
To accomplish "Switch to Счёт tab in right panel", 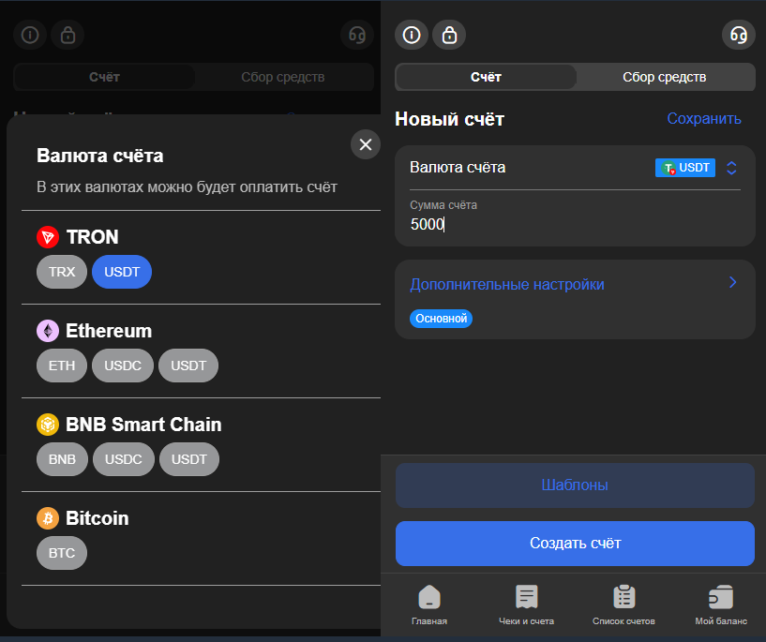I will pos(486,77).
